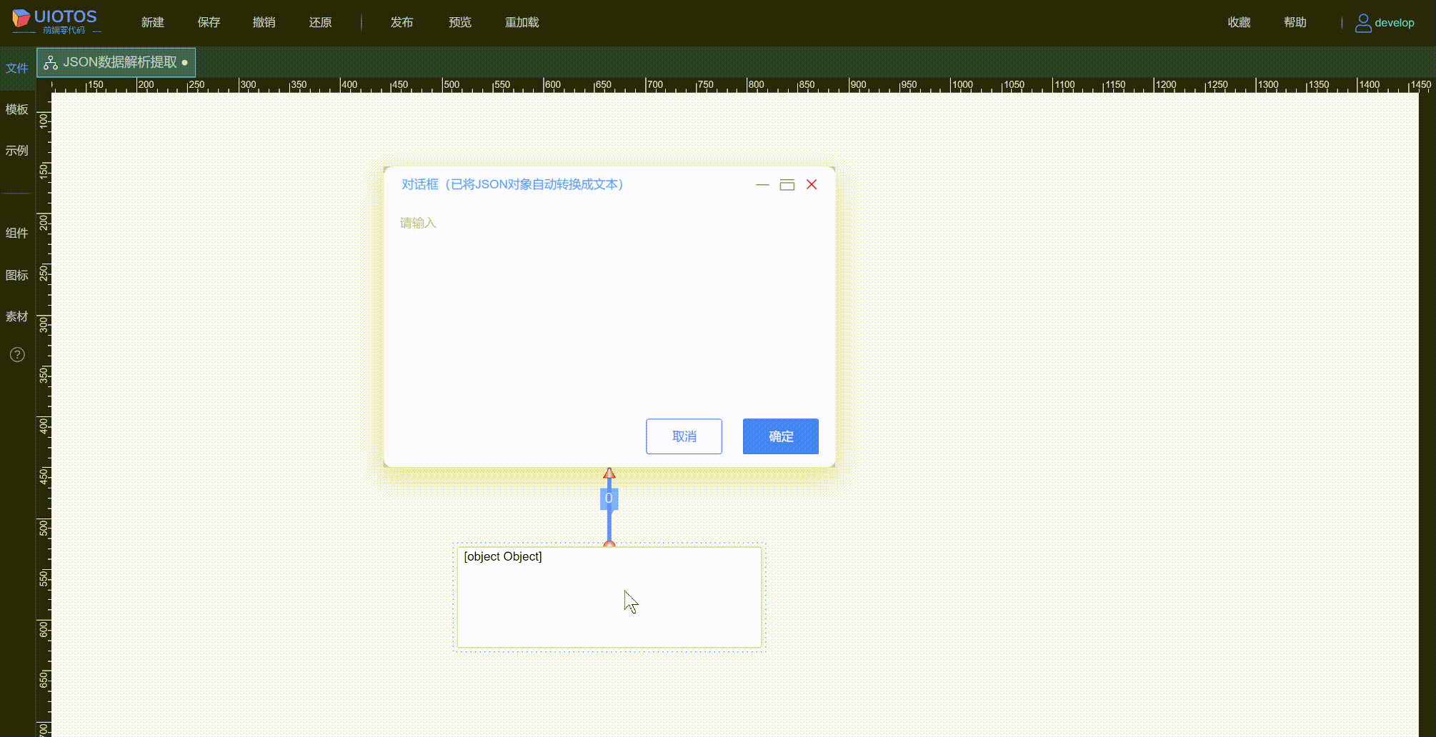Open the 文件 sidebar panel
Screen dimensions: 1436x737
pos(17,69)
